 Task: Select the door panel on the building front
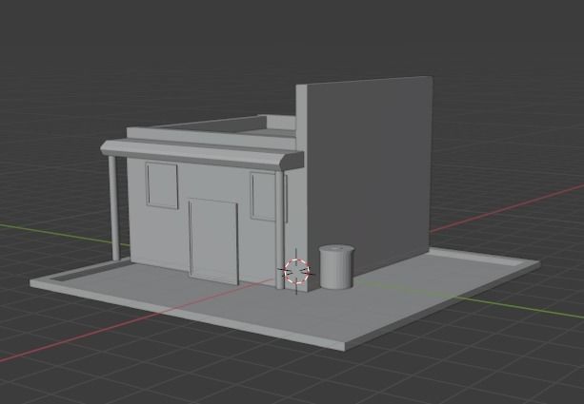click(213, 241)
